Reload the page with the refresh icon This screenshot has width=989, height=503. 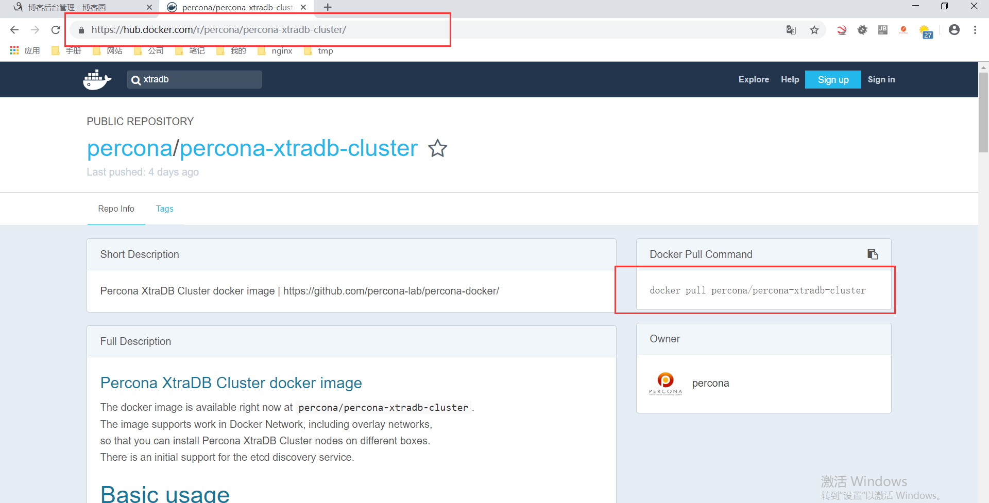pos(56,30)
